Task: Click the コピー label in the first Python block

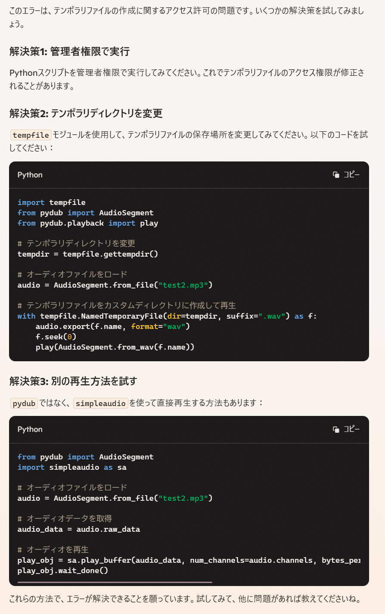Action: coord(351,174)
